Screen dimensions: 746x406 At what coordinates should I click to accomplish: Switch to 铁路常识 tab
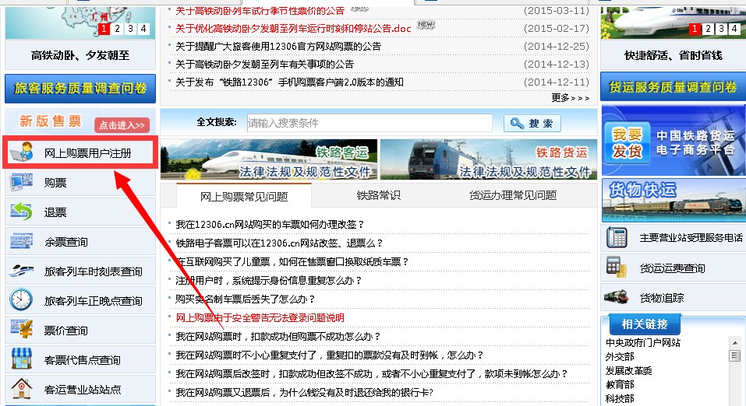pos(379,195)
